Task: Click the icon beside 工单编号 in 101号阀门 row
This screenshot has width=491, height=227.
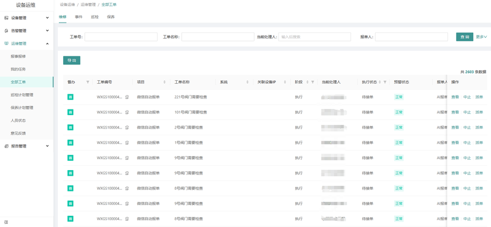Action: pyautogui.click(x=127, y=112)
